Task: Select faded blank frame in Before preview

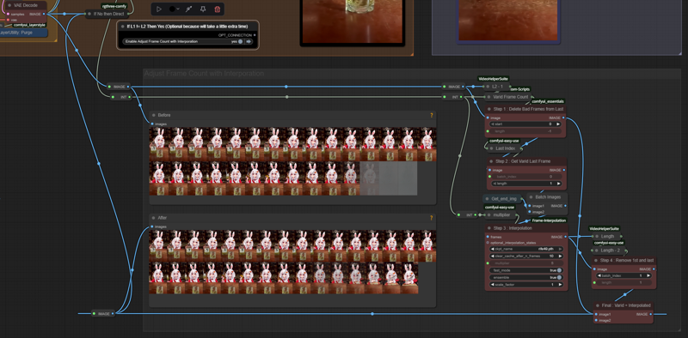Action: pos(389,178)
